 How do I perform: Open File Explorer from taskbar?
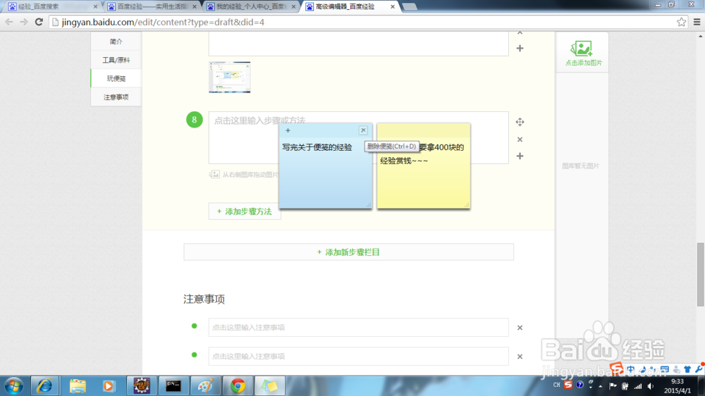(78, 385)
